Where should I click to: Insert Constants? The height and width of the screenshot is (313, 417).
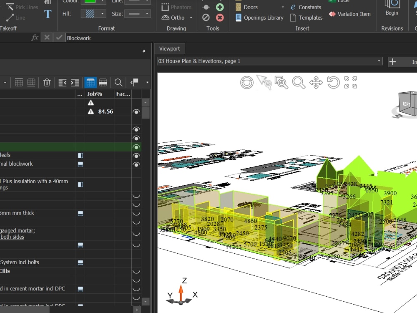point(306,7)
